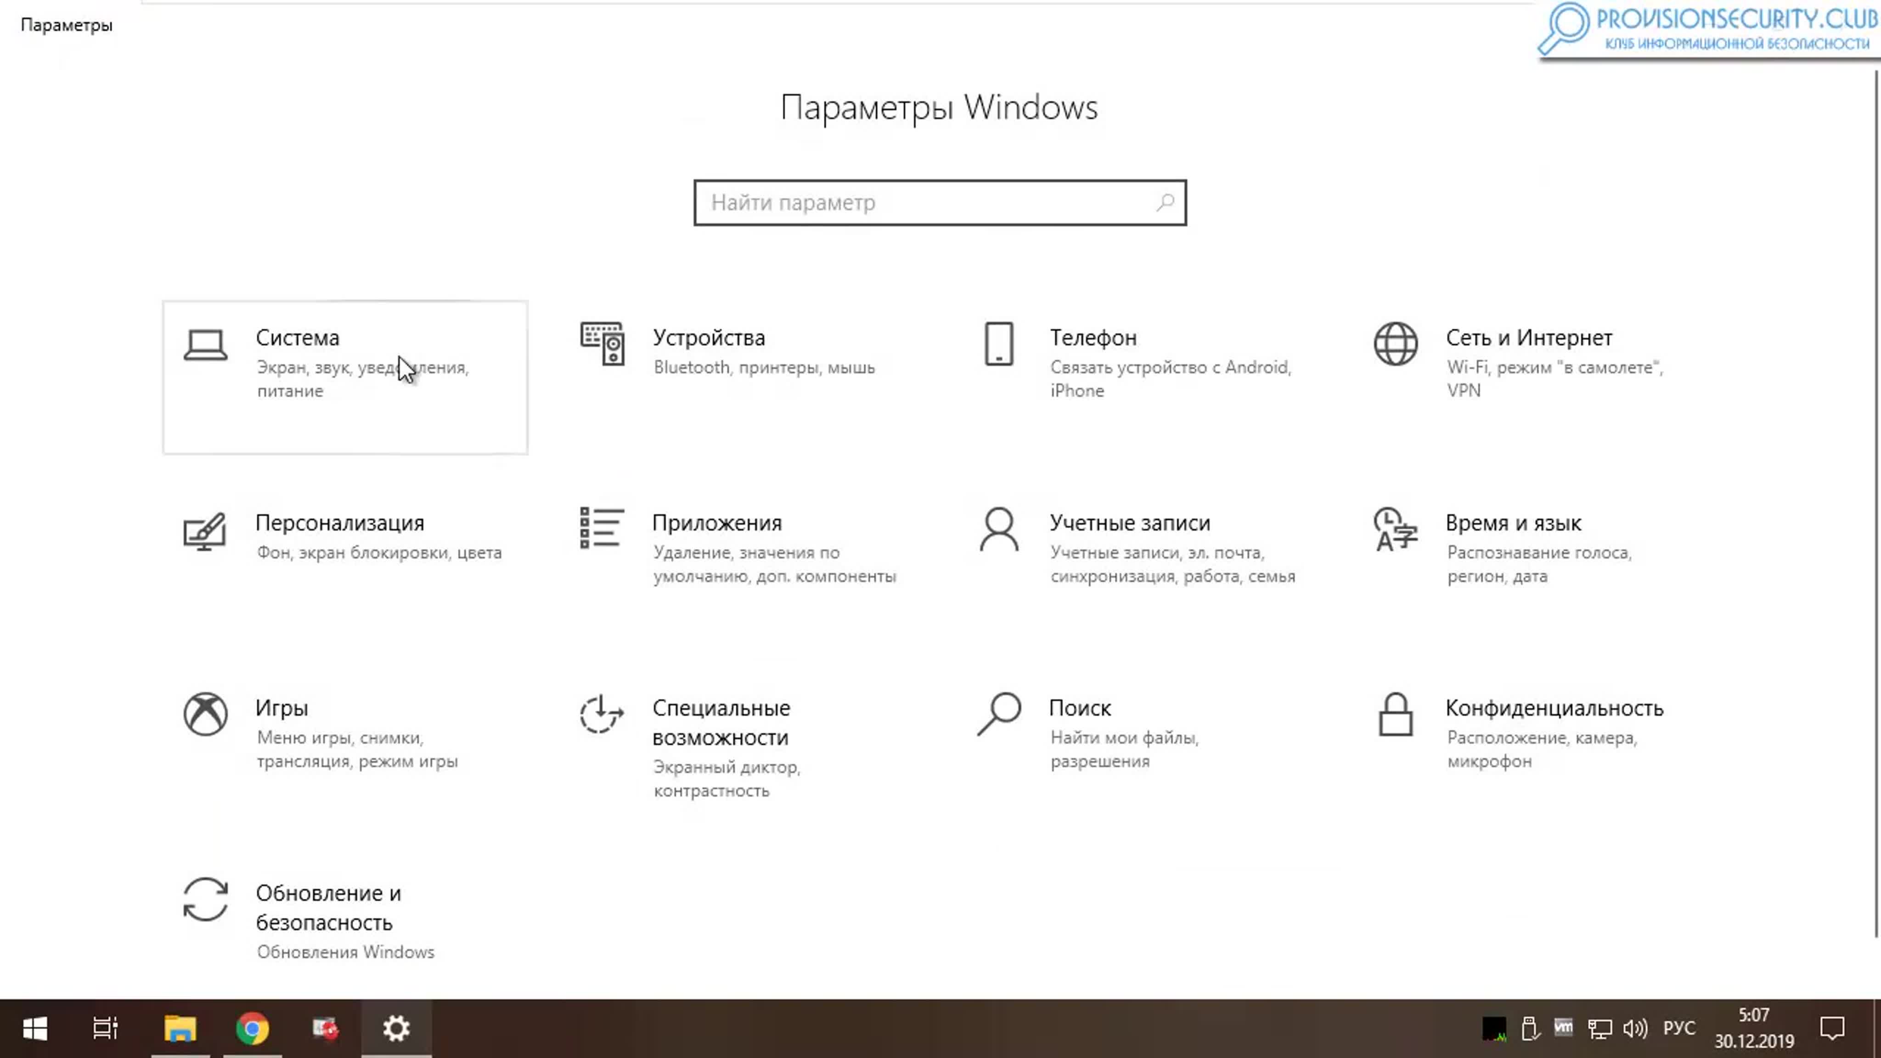Click 'Bluetooth, принтеры, мышь' description
Screen dimensions: 1881x1058
[764, 367]
